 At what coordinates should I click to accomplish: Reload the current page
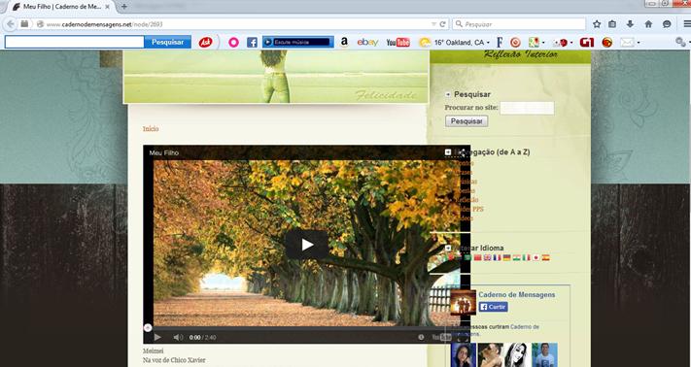442,24
